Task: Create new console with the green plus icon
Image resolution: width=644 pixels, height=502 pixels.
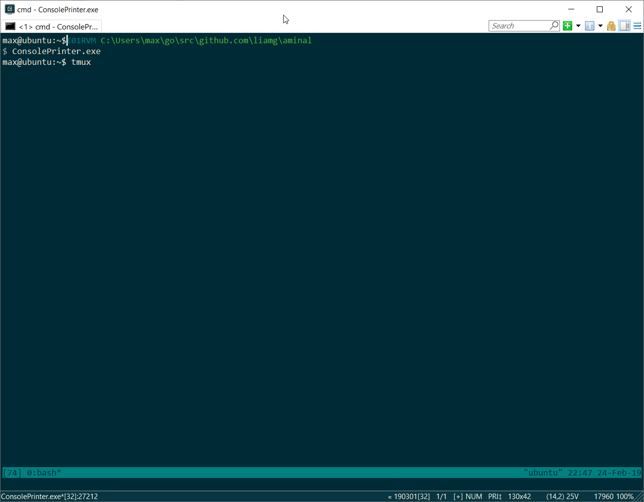Action: 568,26
